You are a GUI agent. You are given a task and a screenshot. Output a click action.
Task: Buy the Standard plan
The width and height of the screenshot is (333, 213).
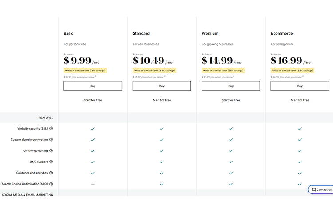[162, 86]
